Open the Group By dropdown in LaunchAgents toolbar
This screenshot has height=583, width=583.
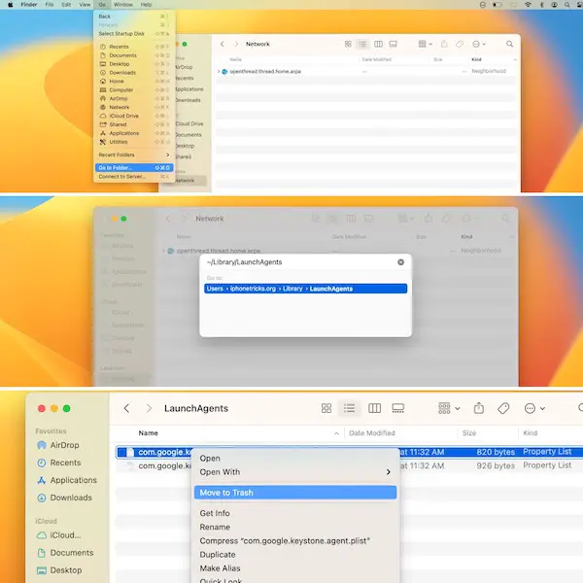point(448,408)
